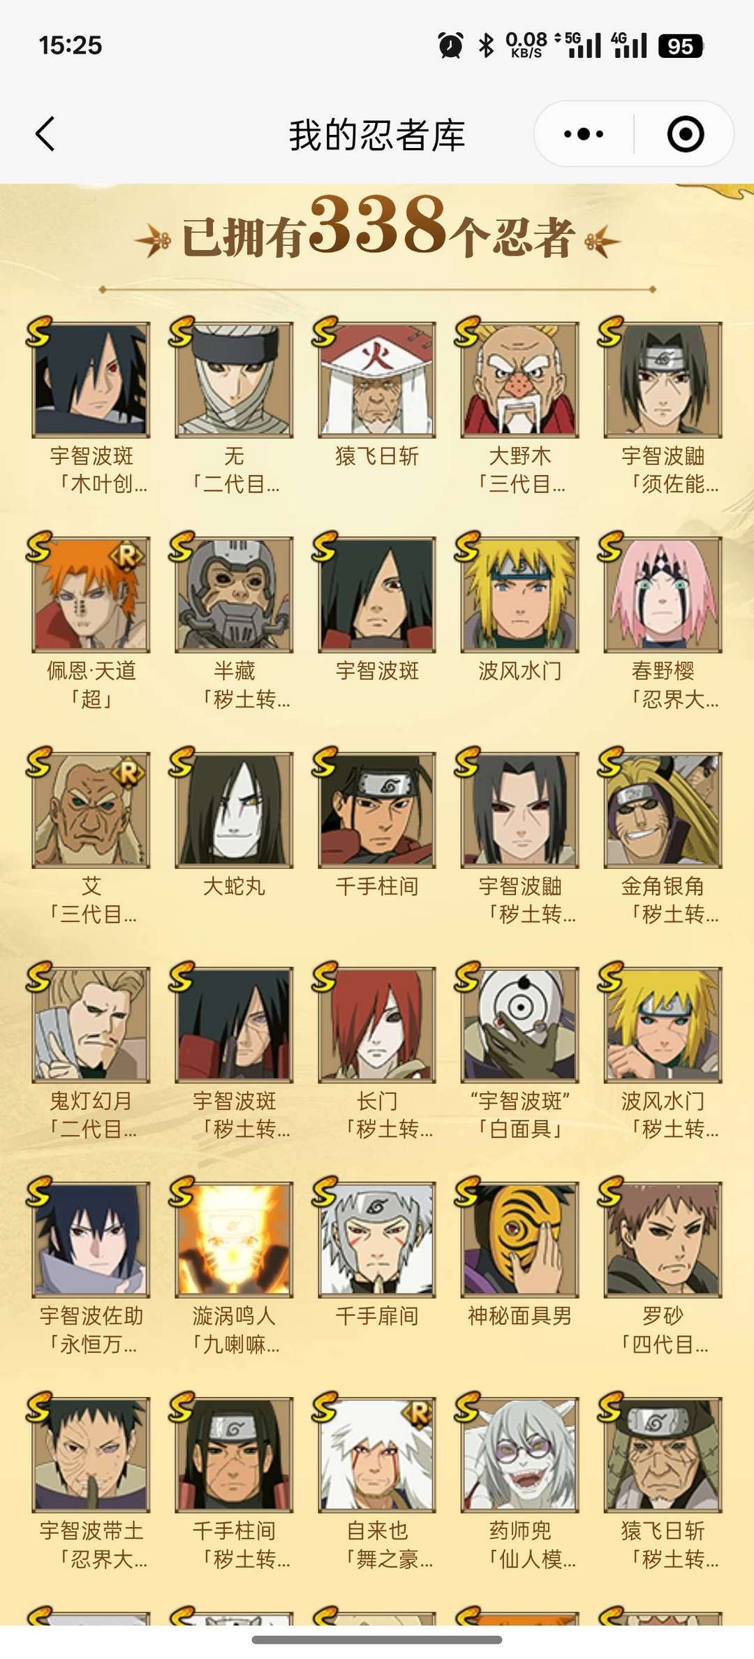Select the 自来也 ninja card
754x1659 pixels.
pos(377,1455)
